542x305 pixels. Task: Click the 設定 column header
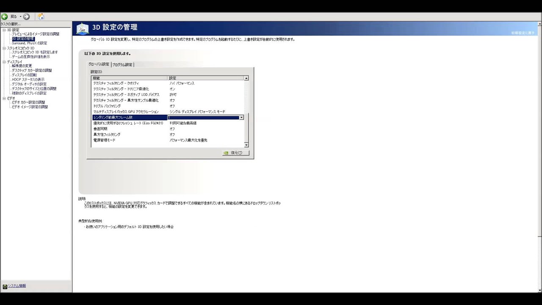coord(206,78)
